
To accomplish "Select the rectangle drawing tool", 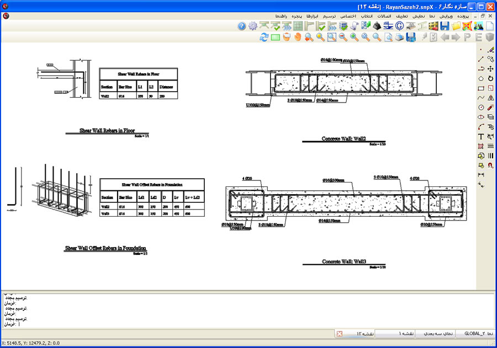I will (x=481, y=88).
